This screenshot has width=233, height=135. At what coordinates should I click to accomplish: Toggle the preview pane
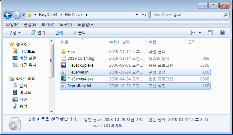click(x=211, y=33)
